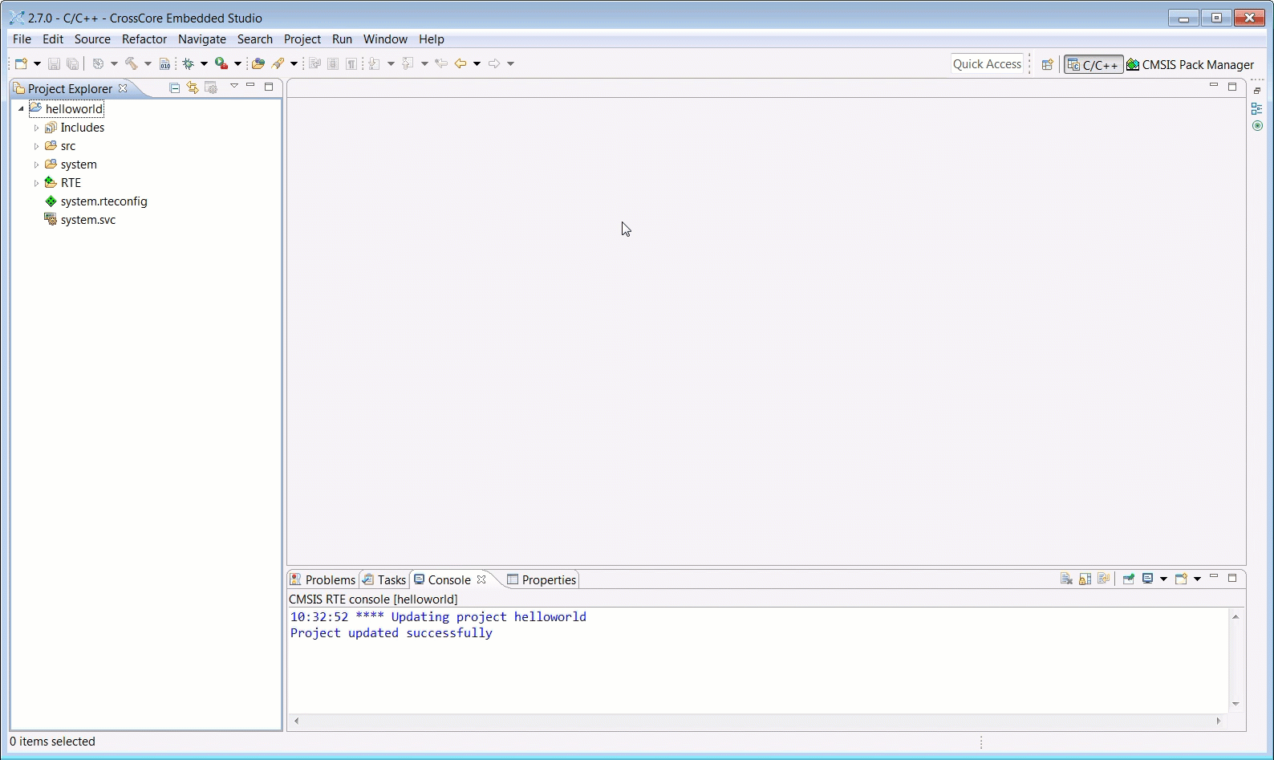This screenshot has width=1274, height=760.
Task: Click the New file wizard icon
Action: 21,63
